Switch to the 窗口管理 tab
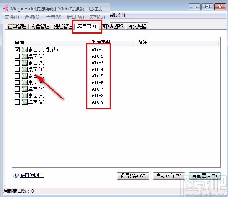Viewport: 228px width, 197px height. 17,26
